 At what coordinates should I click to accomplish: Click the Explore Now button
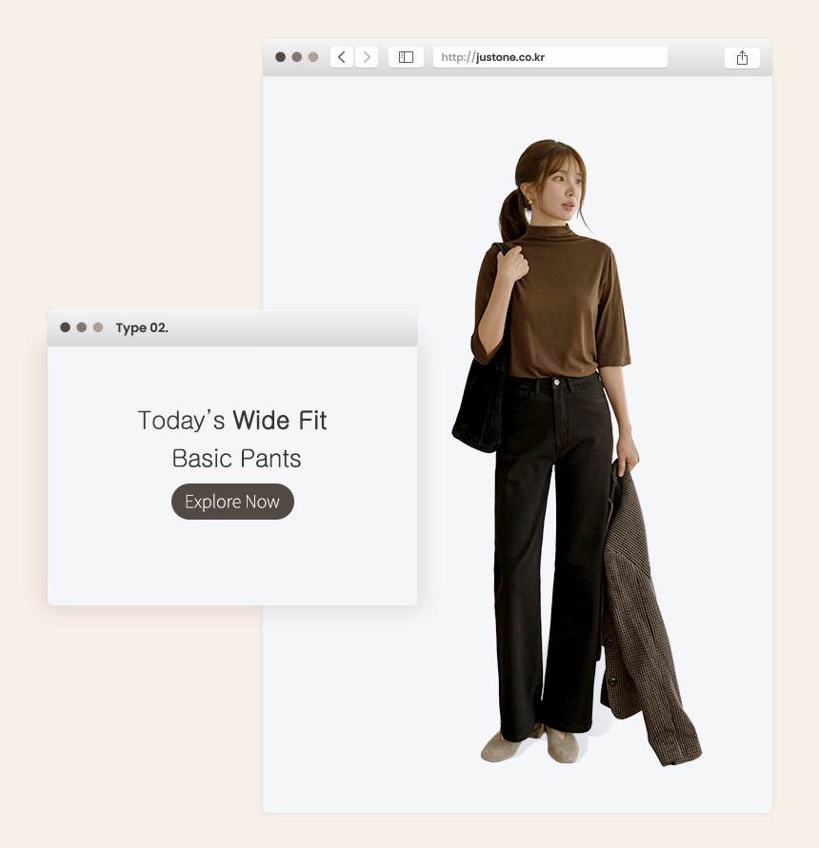pos(232,502)
